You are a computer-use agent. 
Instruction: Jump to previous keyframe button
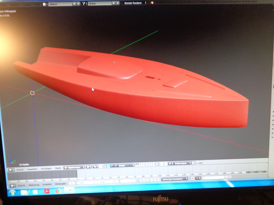(144, 180)
